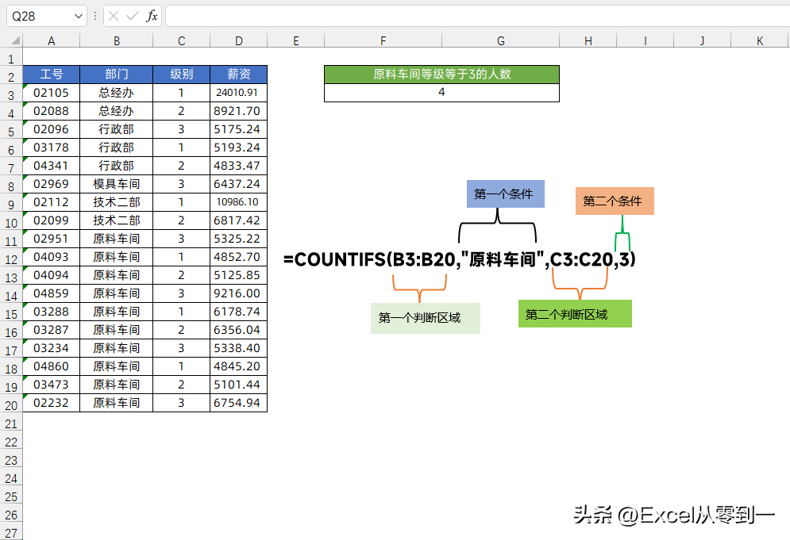The height and width of the screenshot is (540, 790).
Task: Click the Insert Function fx icon
Action: pos(152,15)
